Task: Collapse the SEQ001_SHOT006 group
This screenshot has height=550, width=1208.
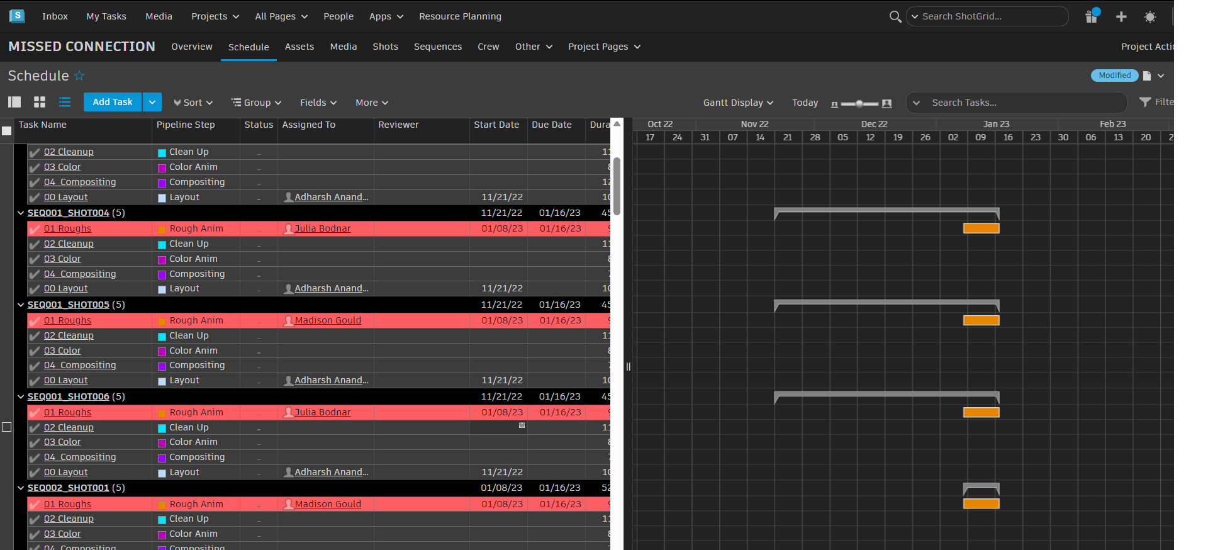Action: click(x=21, y=397)
